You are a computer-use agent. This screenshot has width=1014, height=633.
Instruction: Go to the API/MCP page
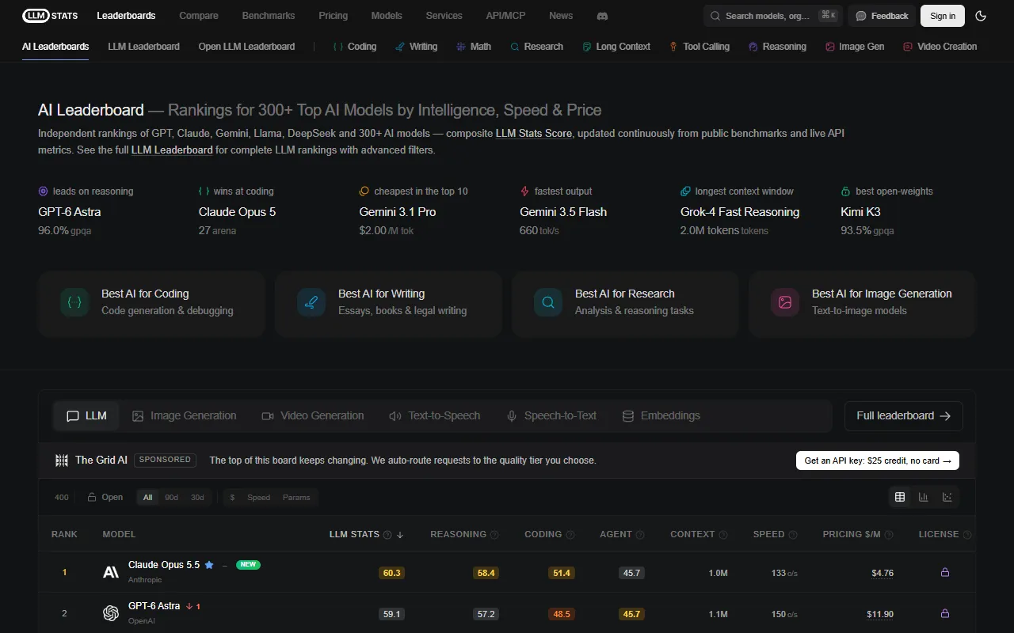(x=505, y=15)
